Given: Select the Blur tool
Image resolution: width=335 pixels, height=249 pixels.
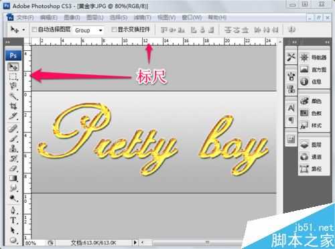Looking at the screenshot, I should (x=13, y=188).
